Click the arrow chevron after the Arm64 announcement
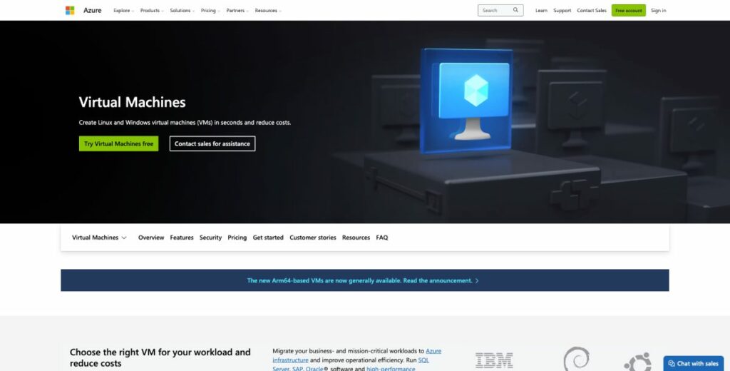This screenshot has width=730, height=371. click(x=477, y=280)
